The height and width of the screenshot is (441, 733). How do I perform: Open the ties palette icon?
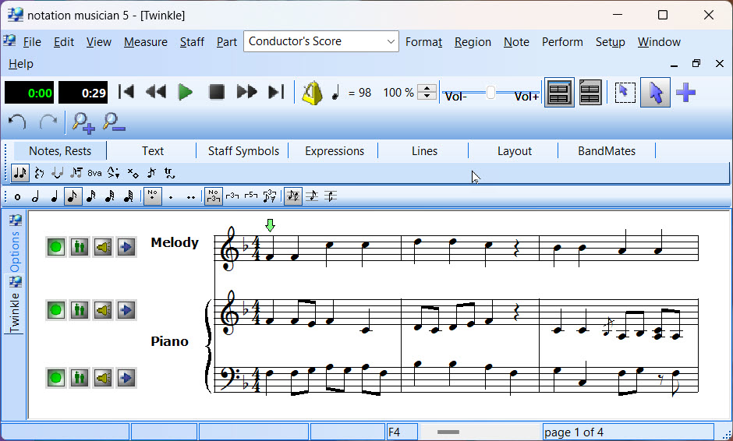(58, 173)
